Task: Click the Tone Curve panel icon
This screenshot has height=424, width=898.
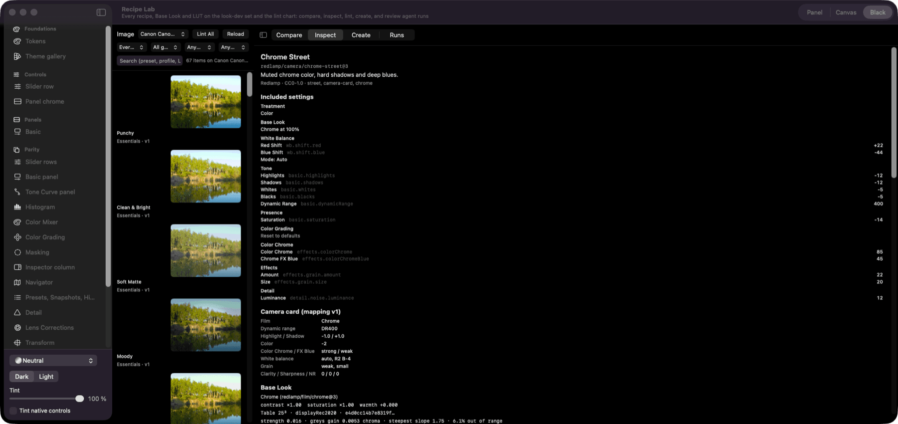Action: point(17,192)
